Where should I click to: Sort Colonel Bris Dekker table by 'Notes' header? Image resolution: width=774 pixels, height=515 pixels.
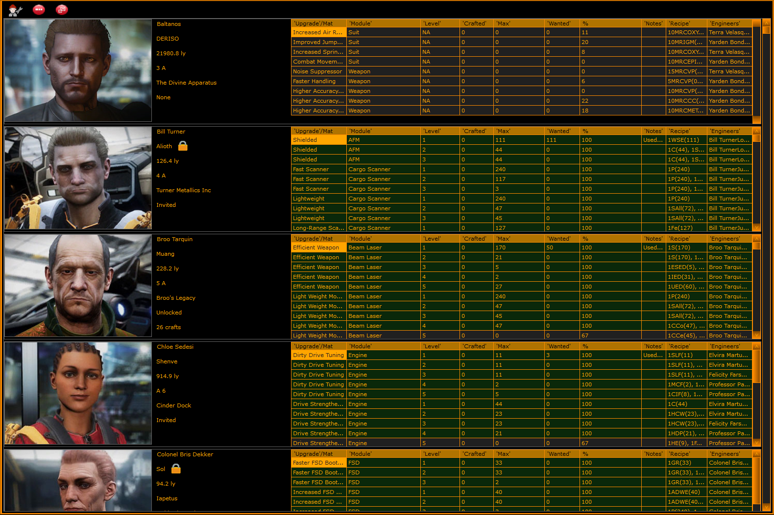(x=653, y=454)
